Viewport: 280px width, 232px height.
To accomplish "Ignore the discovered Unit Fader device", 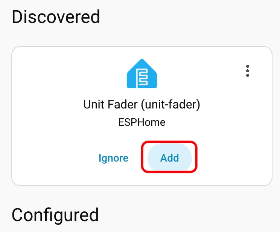I will (113, 158).
